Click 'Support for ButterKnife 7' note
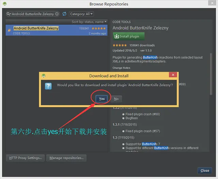This screenshot has height=179, width=218. (143, 144)
